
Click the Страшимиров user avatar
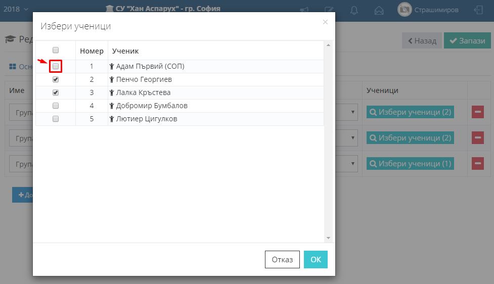click(405, 10)
